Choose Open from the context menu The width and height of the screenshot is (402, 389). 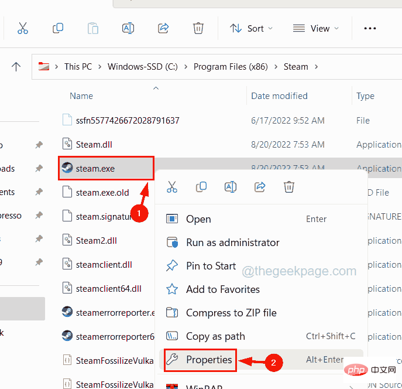coord(261,219)
